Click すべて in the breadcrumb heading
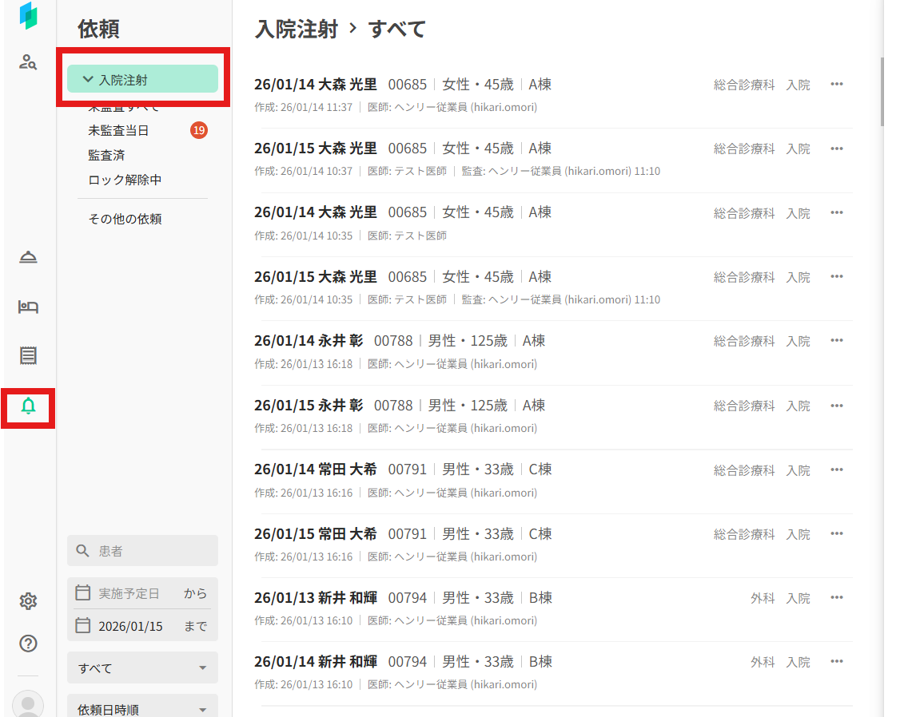904x717 pixels. tap(397, 29)
